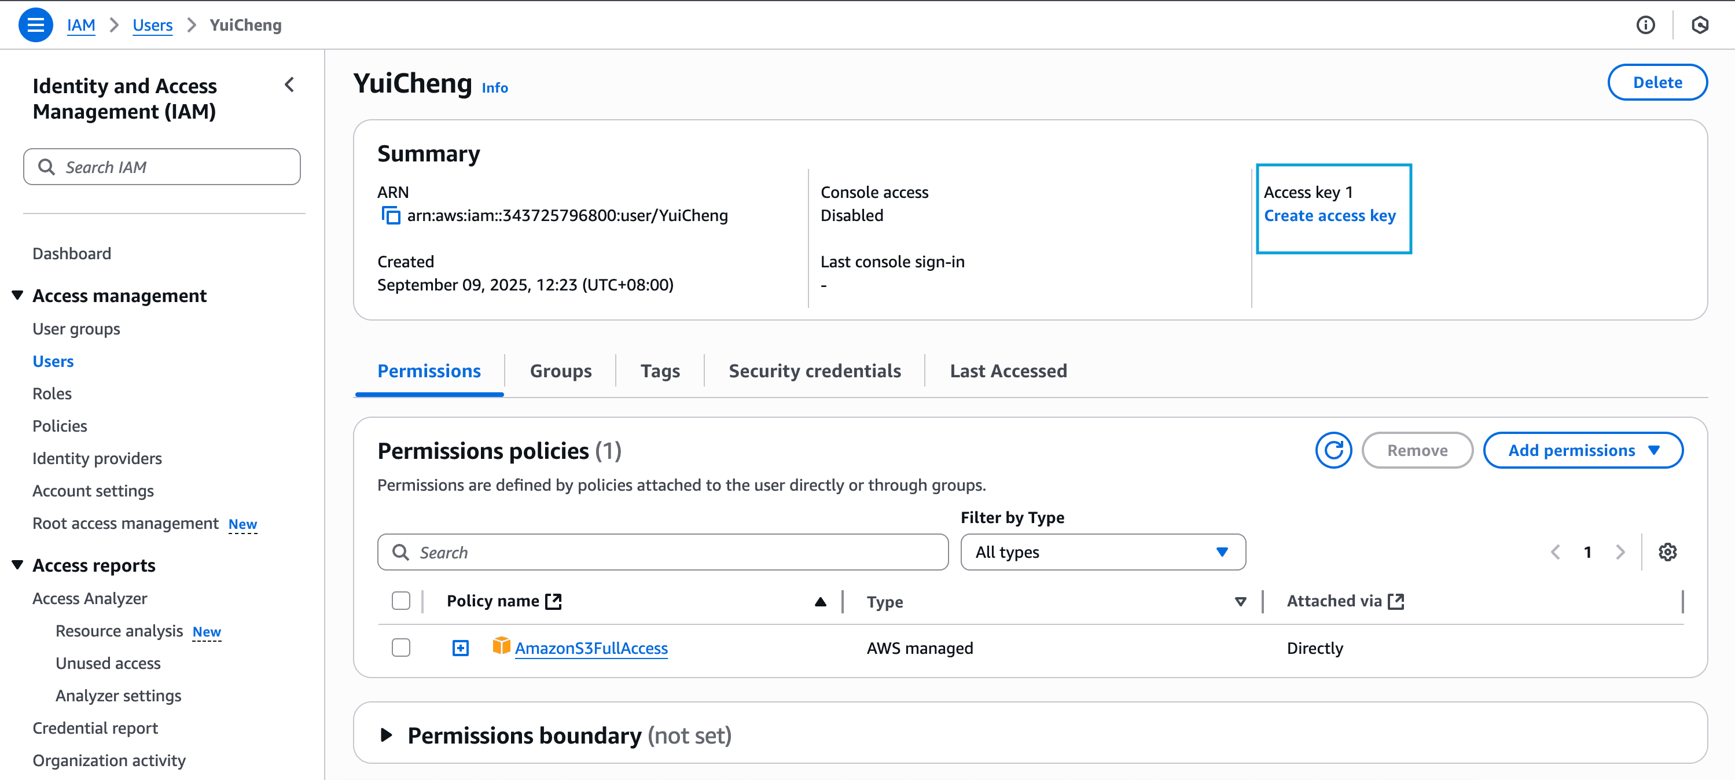
Task: Collapse IAM sidebar with the arrow icon
Action: pos(289,85)
